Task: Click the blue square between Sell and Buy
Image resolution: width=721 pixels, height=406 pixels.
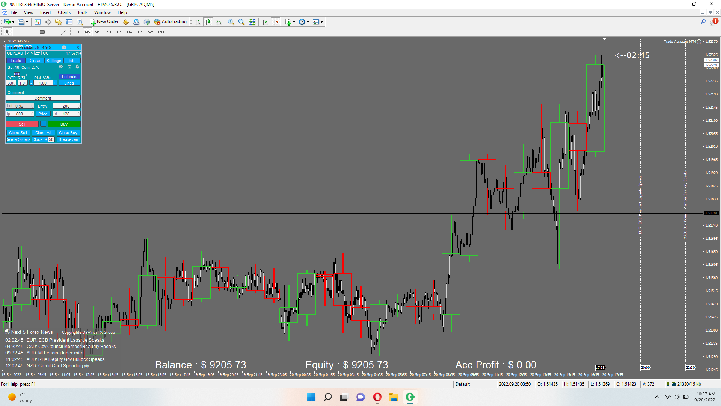Action: pyautogui.click(x=43, y=124)
